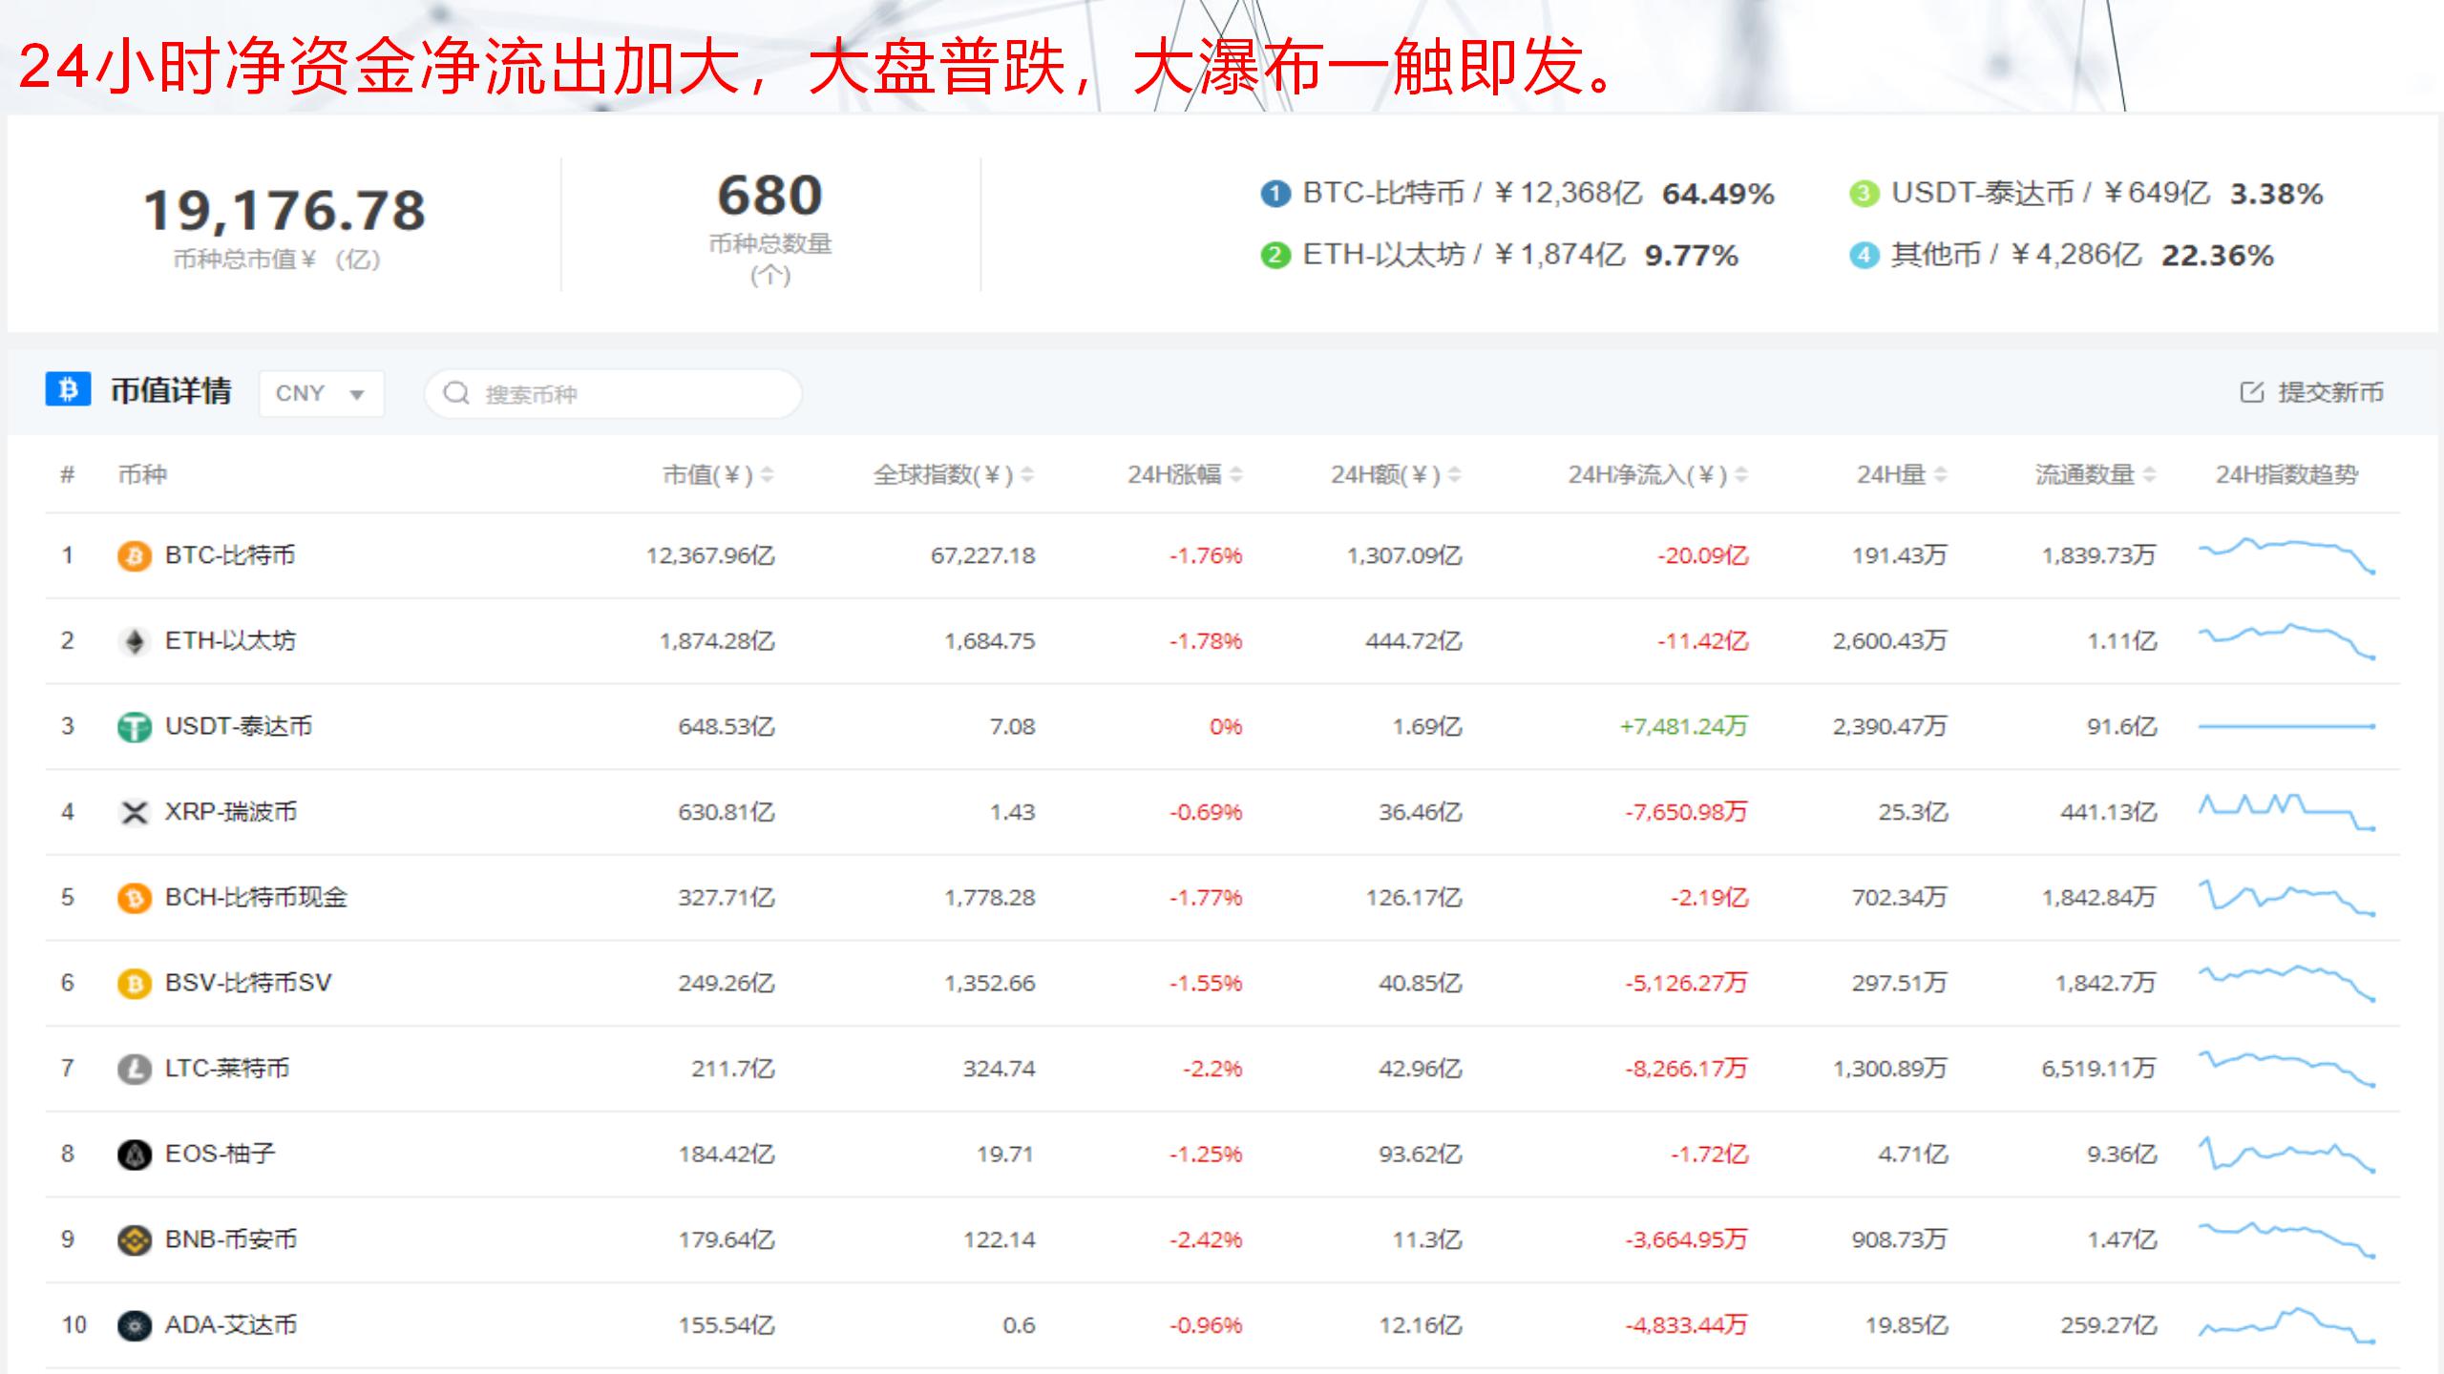2444x1374 pixels.
Task: Open the LTC-莱特币 coin link
Action: (x=227, y=1068)
